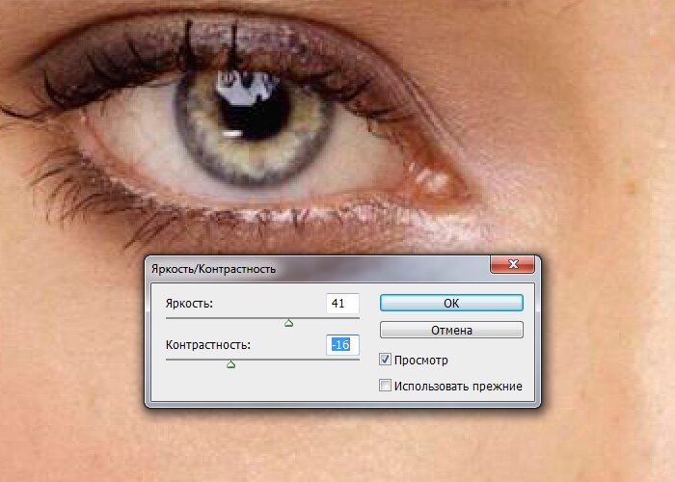Click the Яркость/Контрастность dialog title bar
The height and width of the screenshot is (482, 675).
318,269
